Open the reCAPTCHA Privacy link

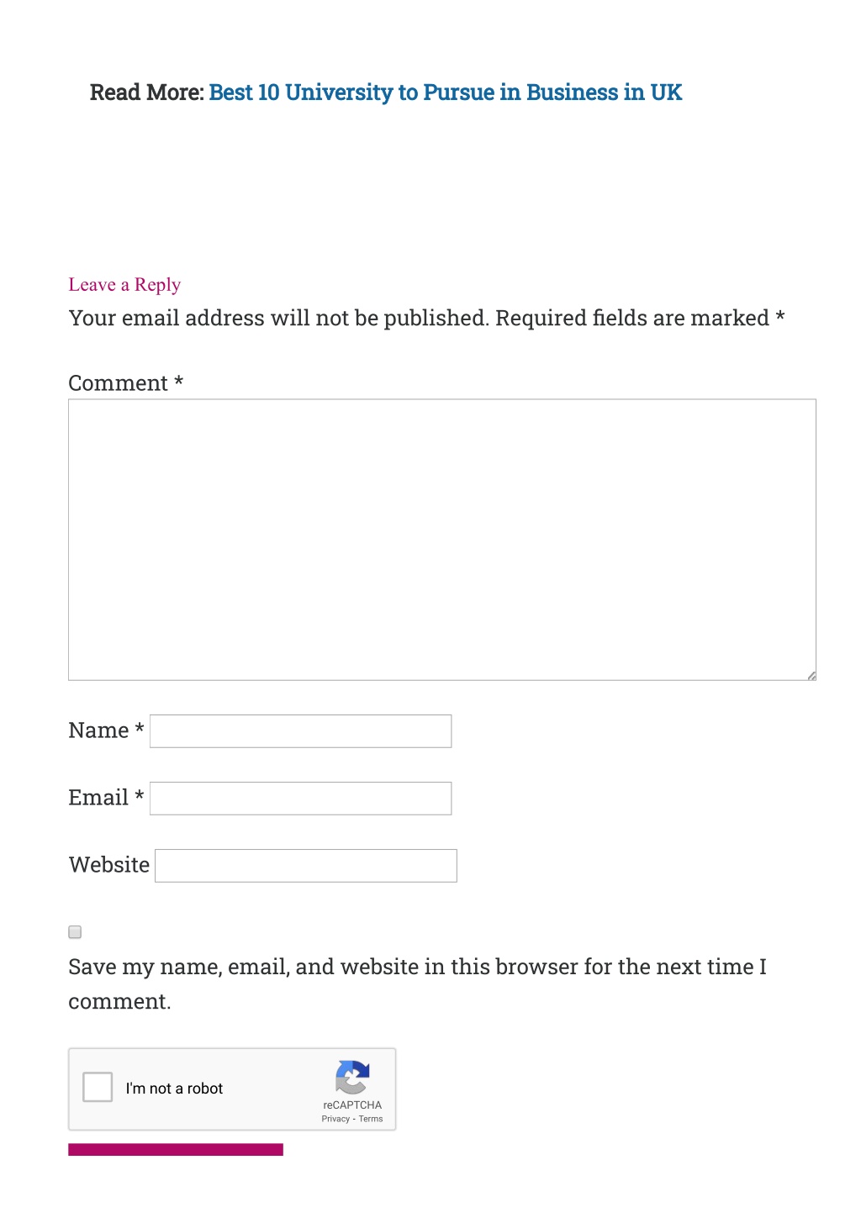(x=335, y=1119)
